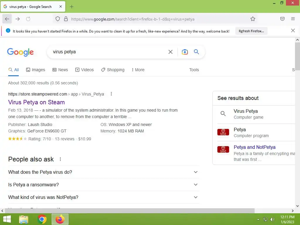This screenshot has height=225, width=300.
Task: Open Firefox hamburger application menu
Action: coord(293,19)
